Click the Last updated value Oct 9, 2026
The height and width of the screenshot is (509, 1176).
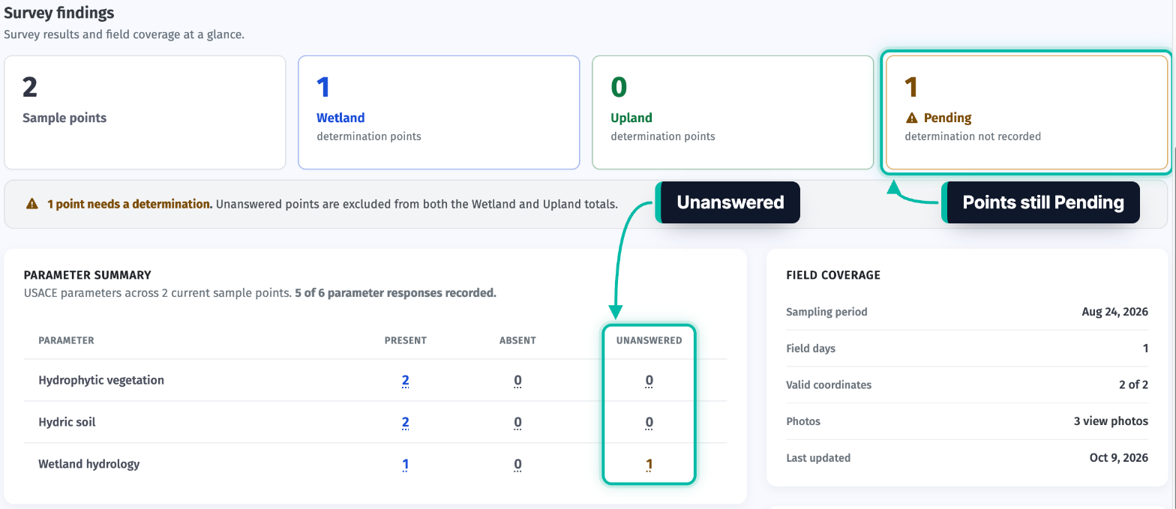1119,457
